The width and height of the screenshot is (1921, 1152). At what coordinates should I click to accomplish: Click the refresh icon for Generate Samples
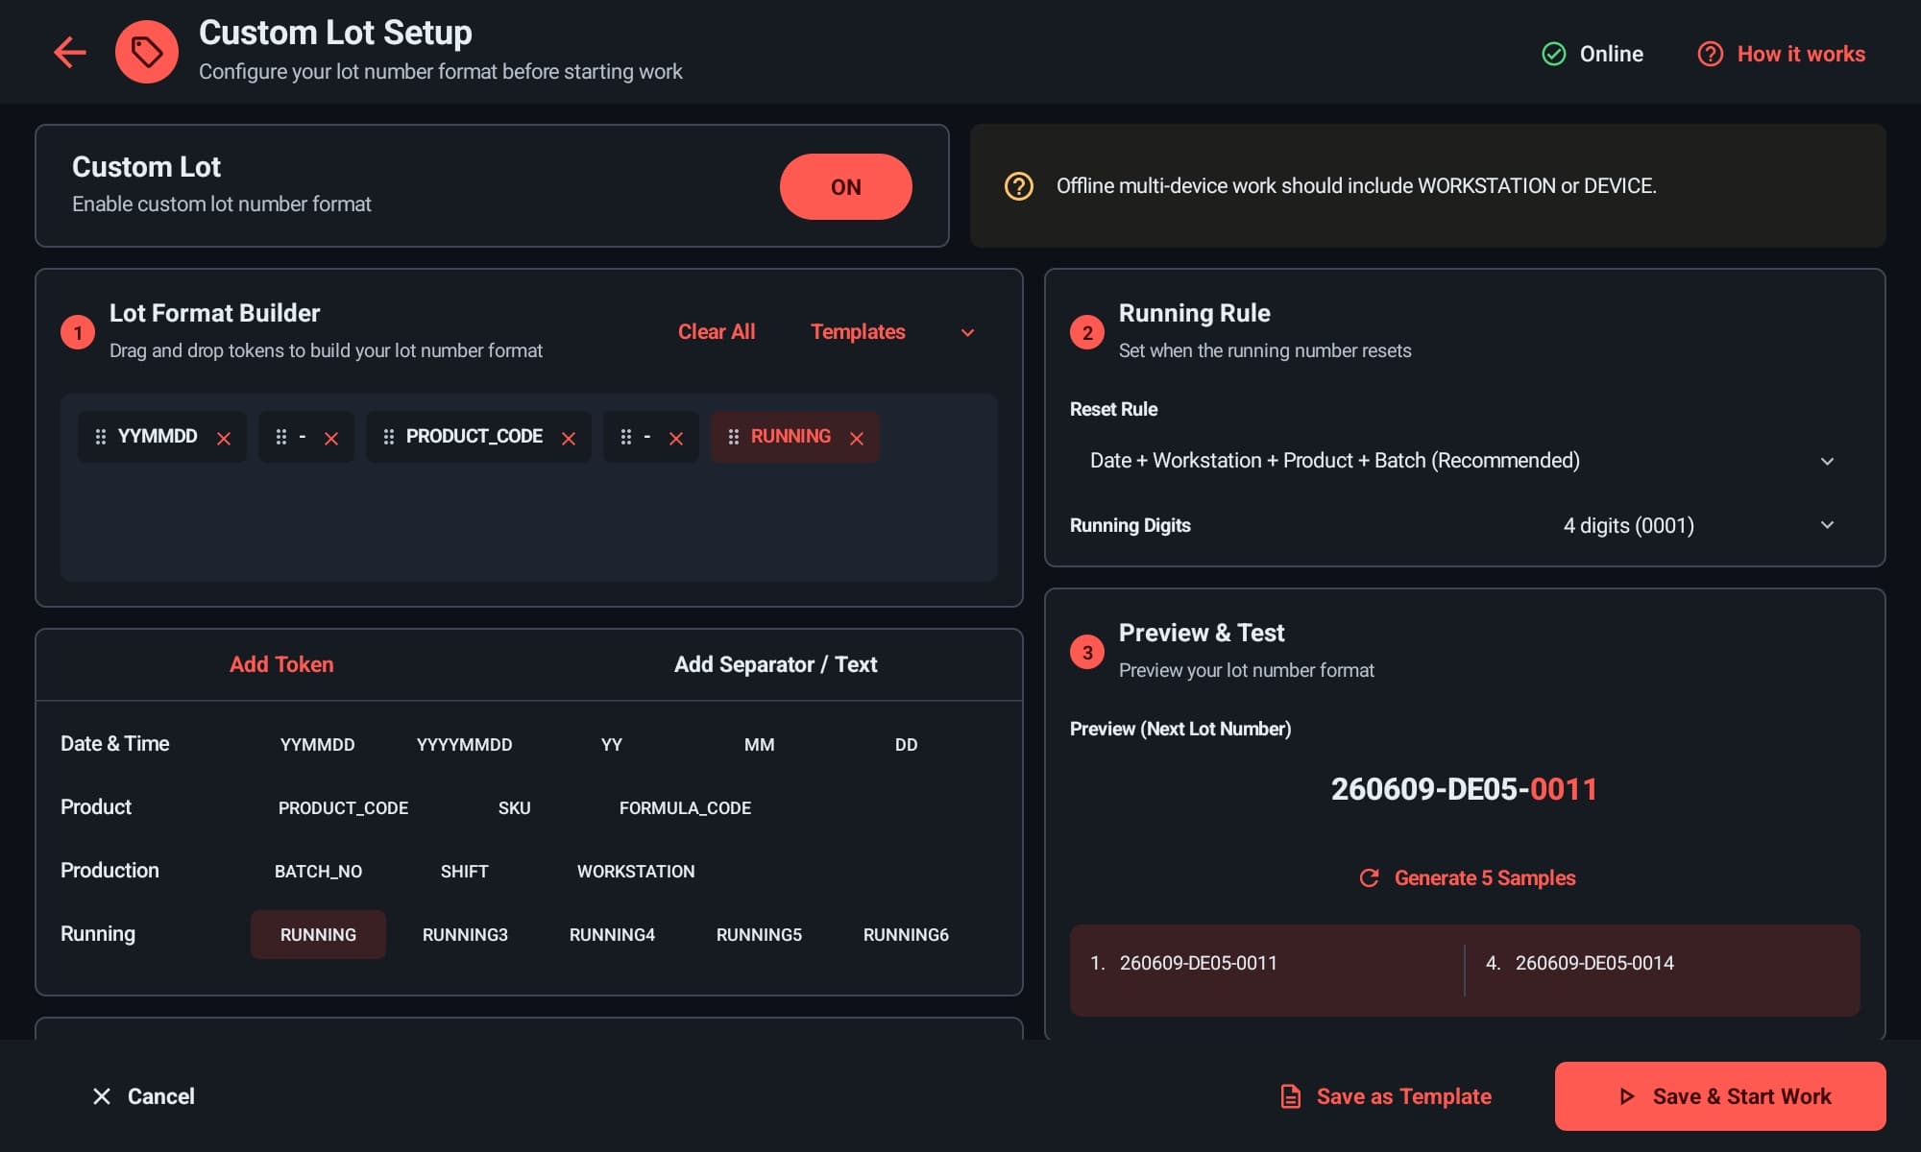click(x=1369, y=877)
